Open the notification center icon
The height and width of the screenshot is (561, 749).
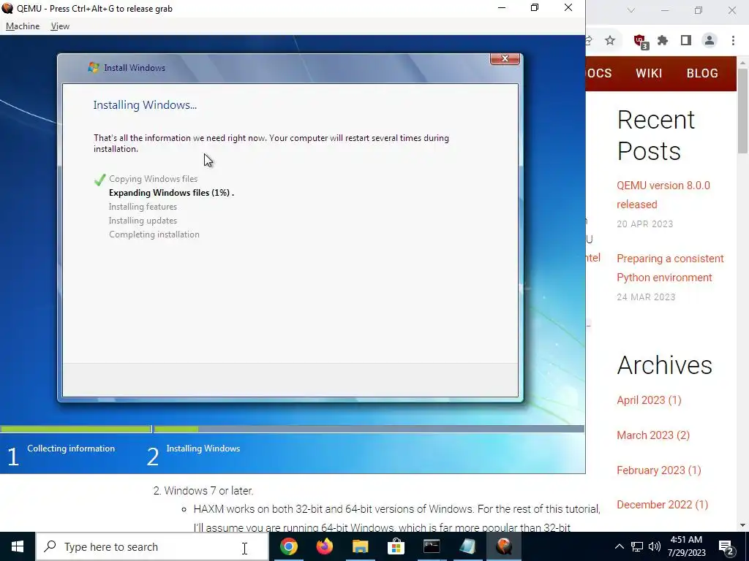point(726,547)
